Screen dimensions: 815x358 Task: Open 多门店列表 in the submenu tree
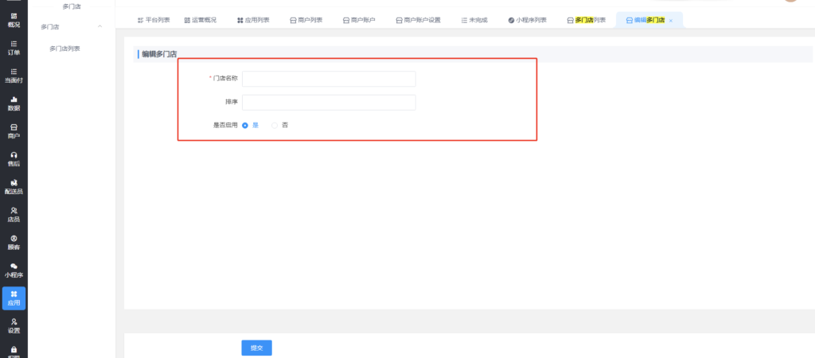64,49
